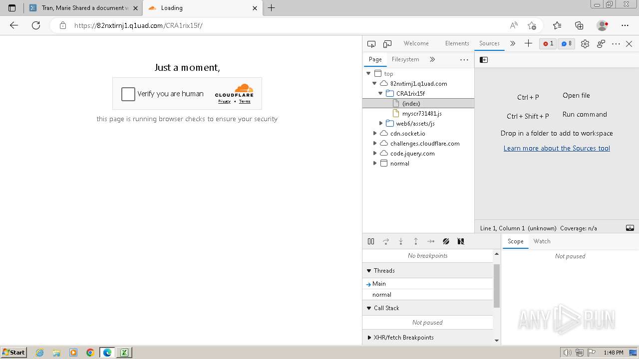The width and height of the screenshot is (639, 359).
Task: View site information lock icon
Action: tap(63, 25)
